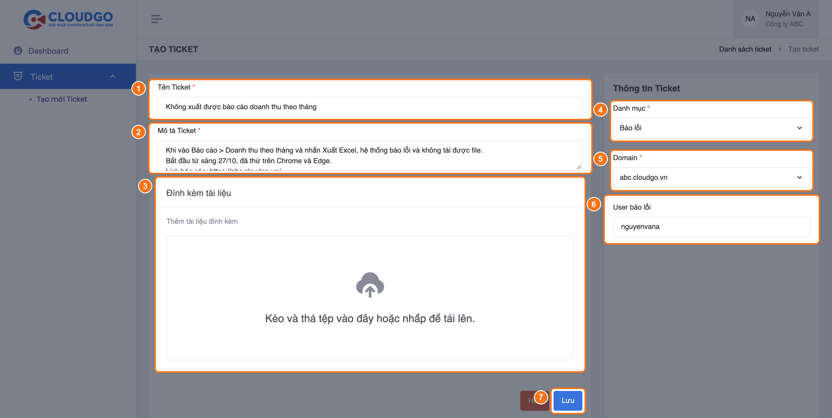Open the Danh mục dropdown

click(x=711, y=128)
